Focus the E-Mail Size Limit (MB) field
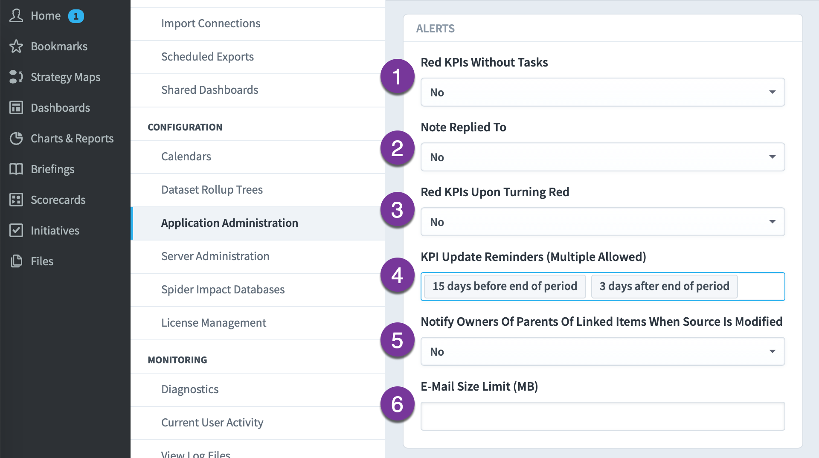Image resolution: width=819 pixels, height=458 pixels. tap(603, 416)
